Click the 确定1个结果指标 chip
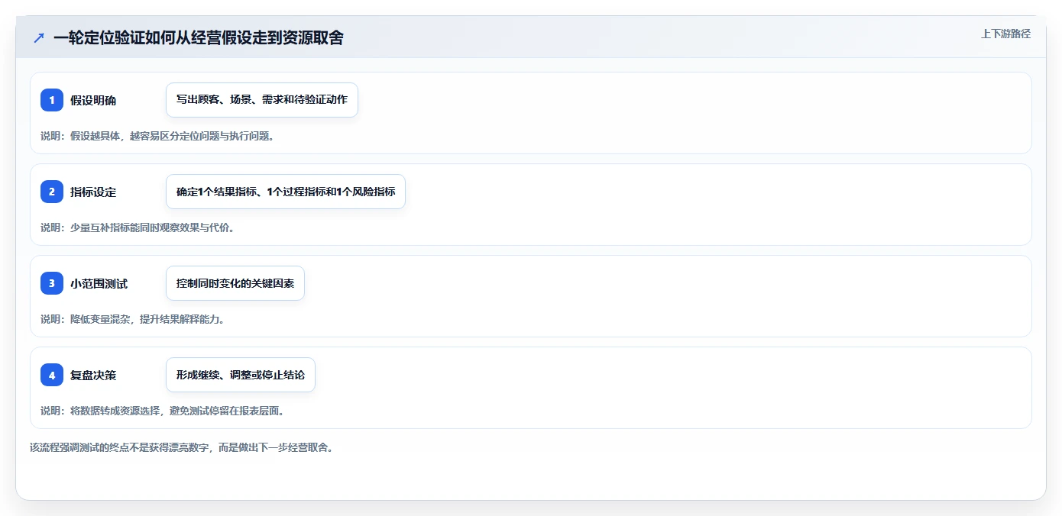 pos(286,192)
